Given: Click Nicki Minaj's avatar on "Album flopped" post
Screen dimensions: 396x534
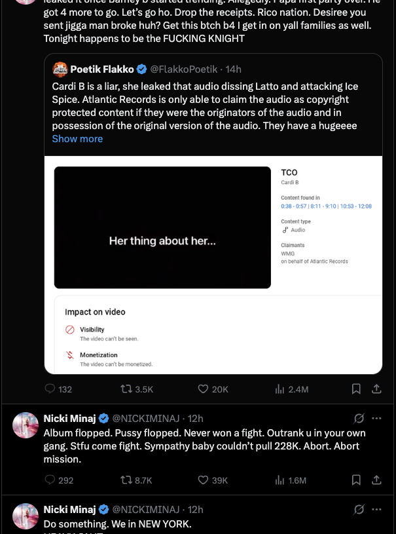Looking at the screenshot, I should 26,425.
